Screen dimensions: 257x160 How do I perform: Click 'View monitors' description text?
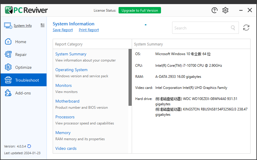[66, 92]
